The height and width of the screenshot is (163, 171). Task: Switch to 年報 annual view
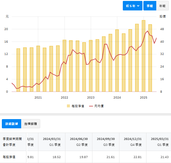point(162,6)
